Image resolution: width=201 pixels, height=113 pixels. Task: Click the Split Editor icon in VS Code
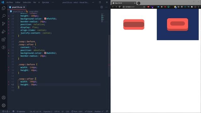coord(101,7)
